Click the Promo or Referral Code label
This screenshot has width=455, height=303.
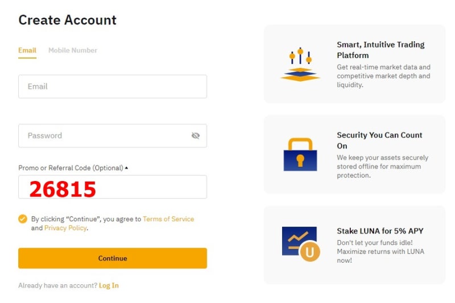tap(71, 168)
